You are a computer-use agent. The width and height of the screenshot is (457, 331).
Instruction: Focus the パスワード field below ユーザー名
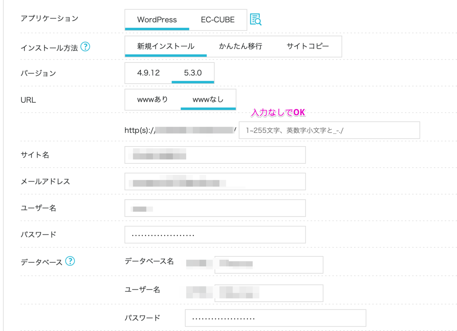[x=215, y=235]
